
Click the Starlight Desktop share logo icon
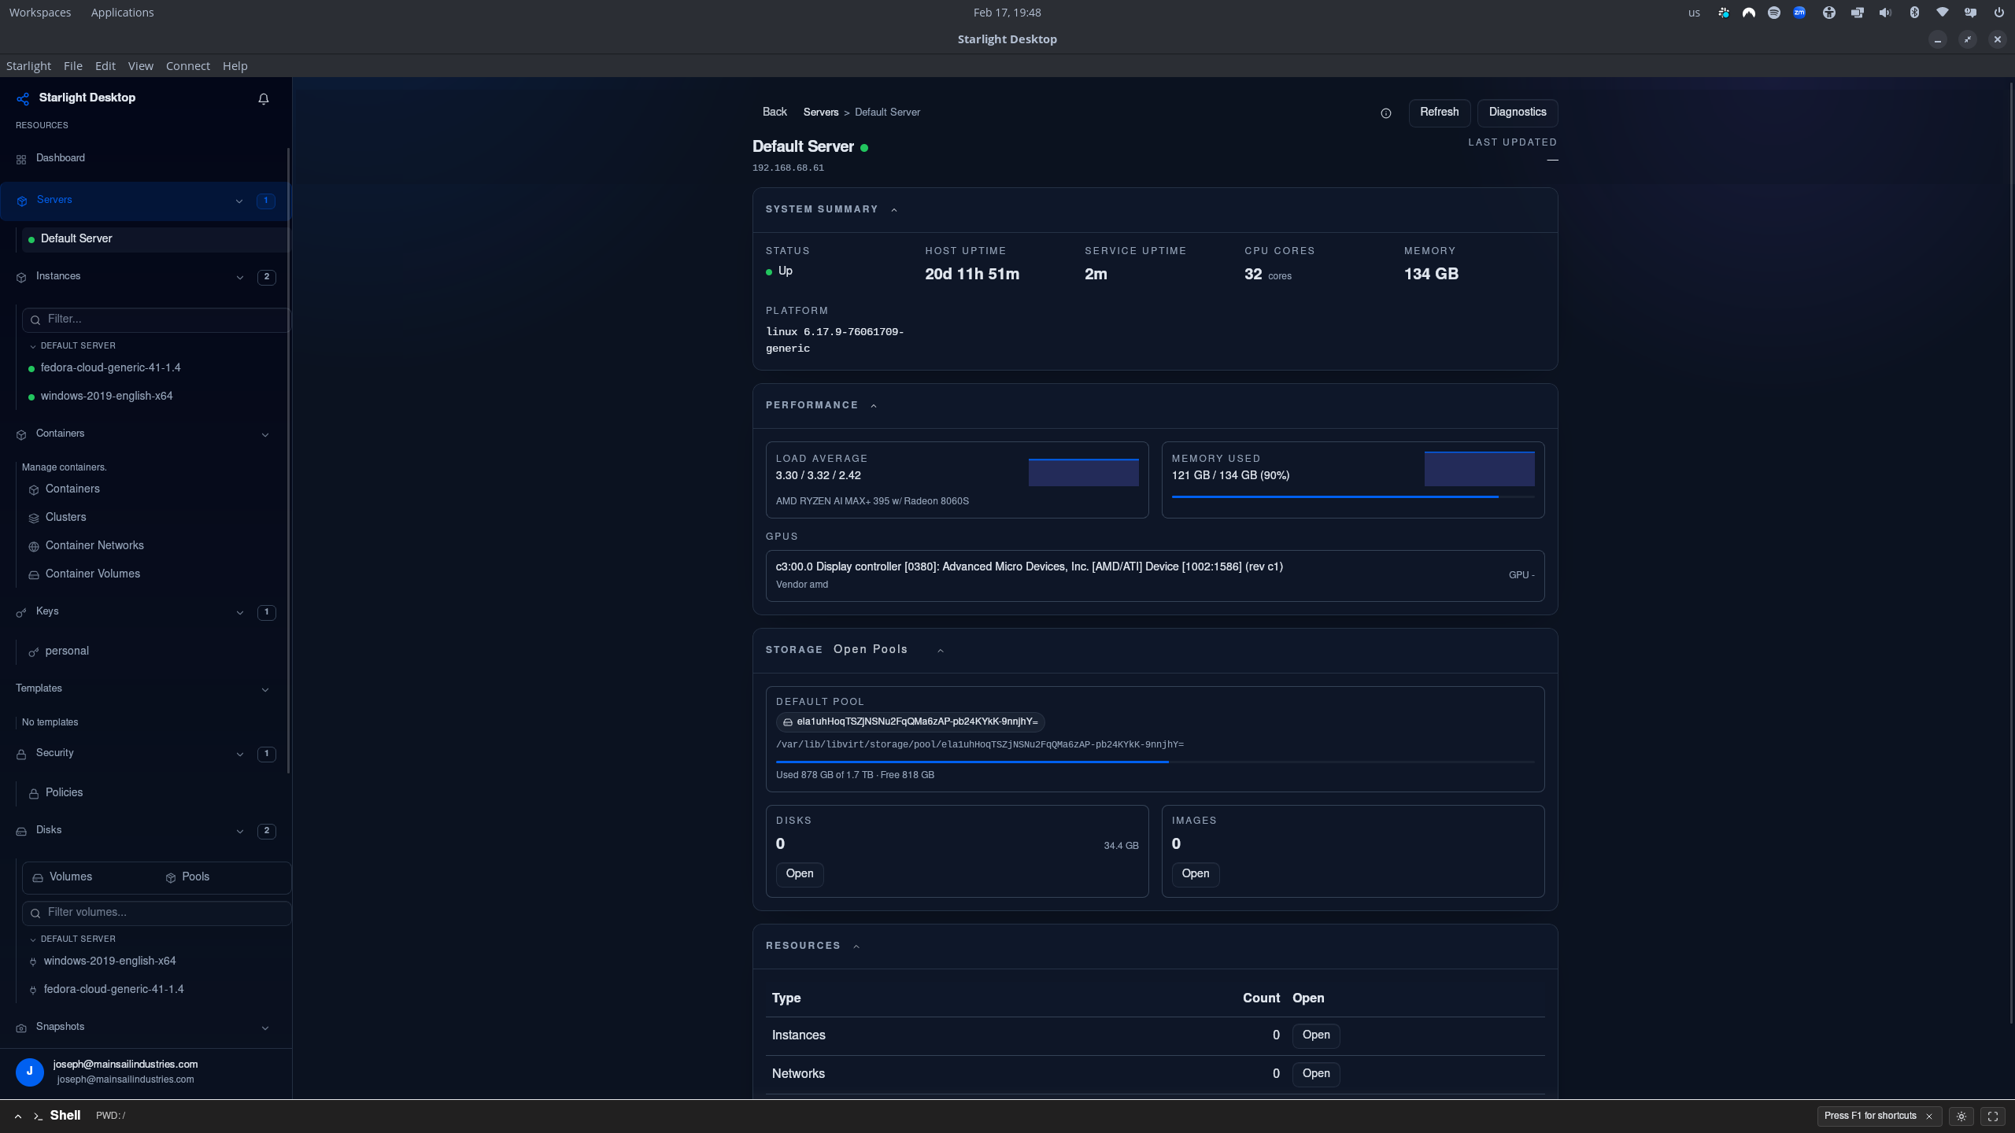(23, 98)
